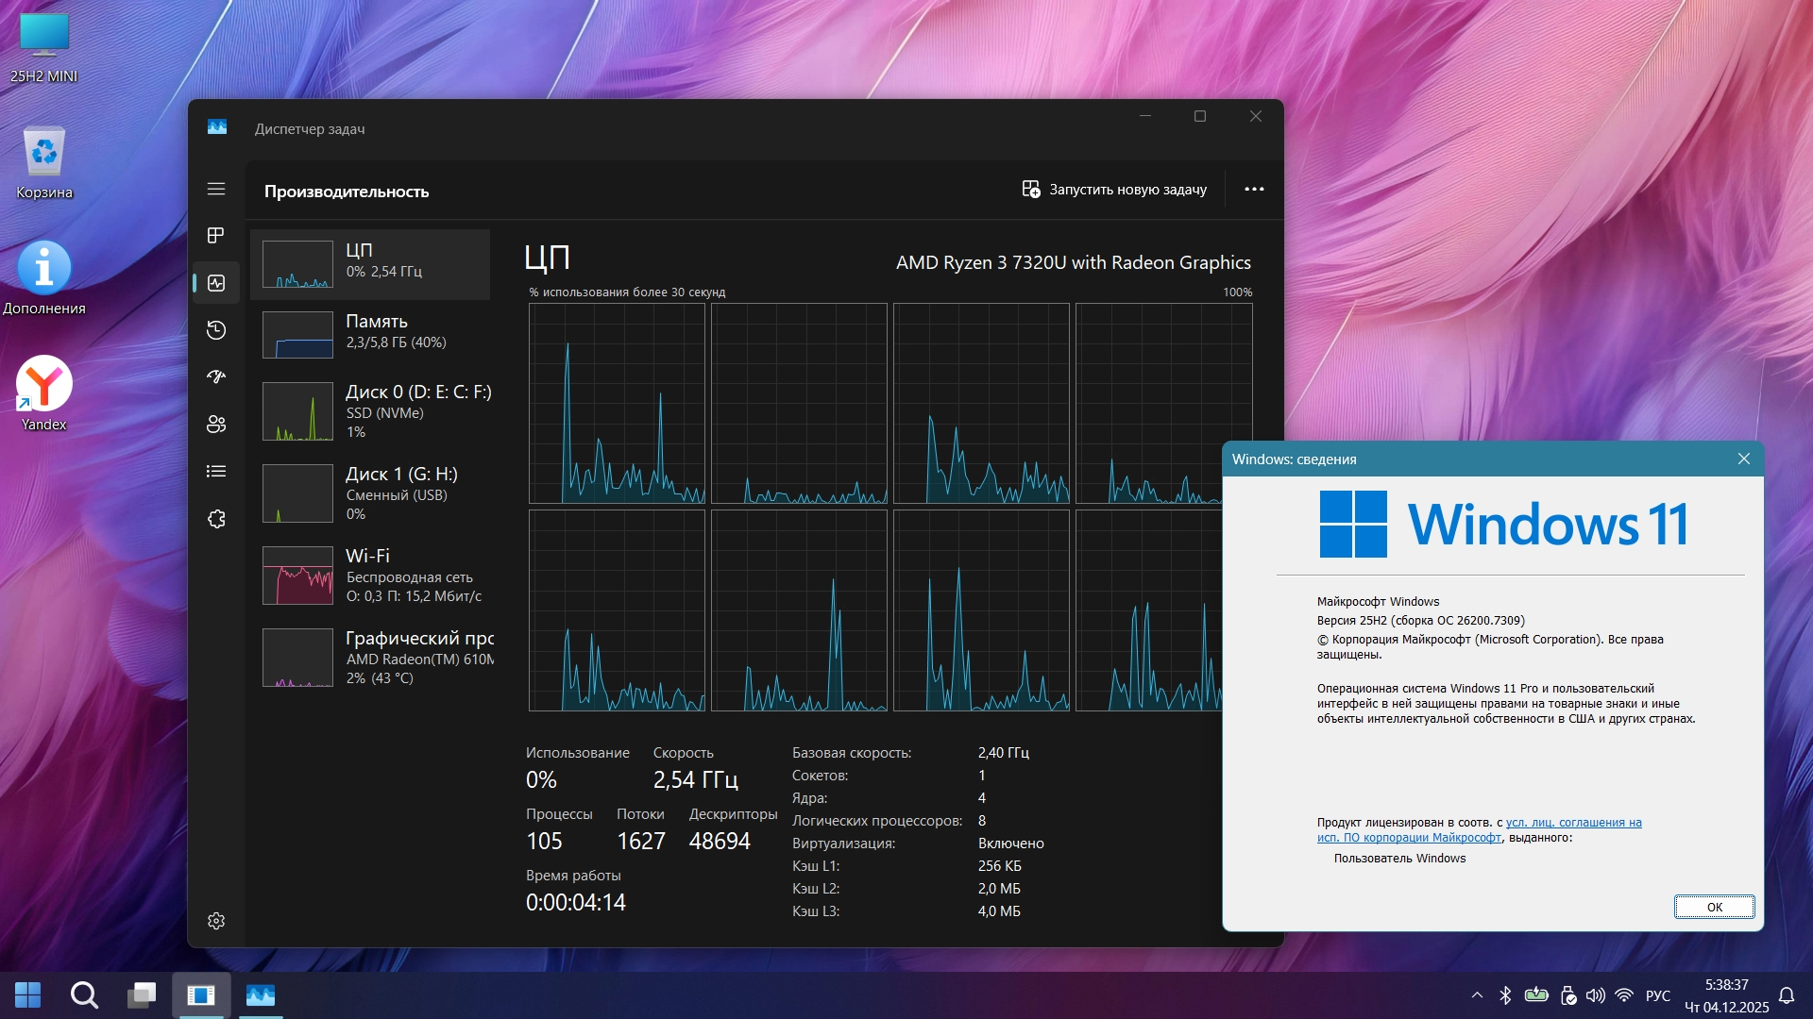The height and width of the screenshot is (1019, 1813).
Task: Open the three-dots more options menu
Action: [x=1254, y=189]
